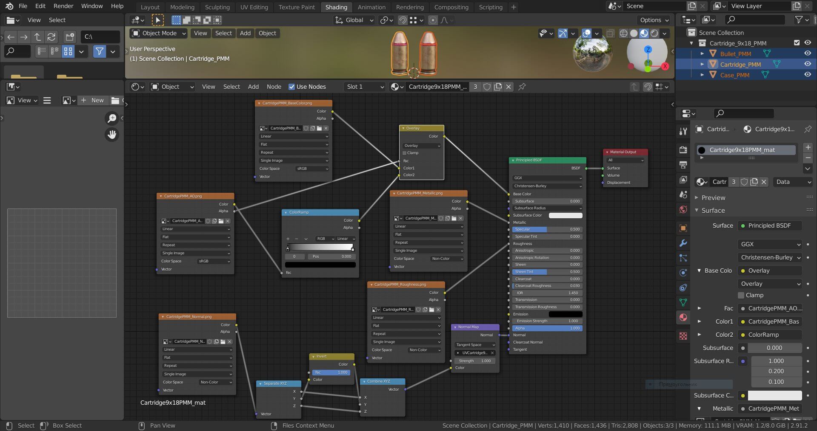Click the white Subsurface Color swatch

click(774, 395)
